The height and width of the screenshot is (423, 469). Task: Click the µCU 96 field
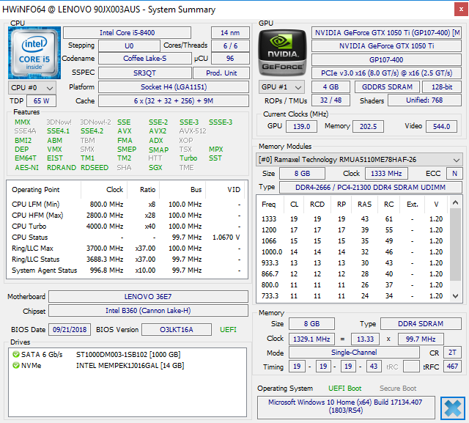(x=230, y=59)
